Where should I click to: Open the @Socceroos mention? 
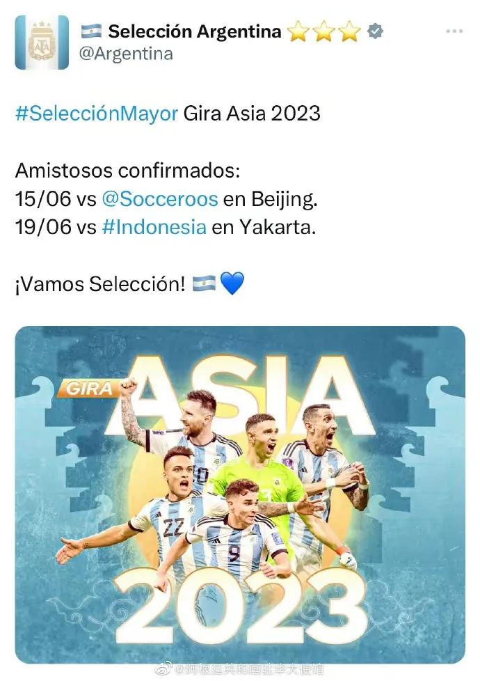pyautogui.click(x=159, y=198)
